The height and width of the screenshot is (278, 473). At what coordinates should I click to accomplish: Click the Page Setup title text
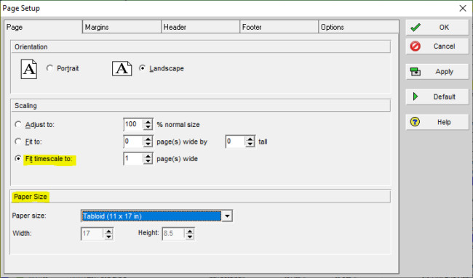point(21,9)
